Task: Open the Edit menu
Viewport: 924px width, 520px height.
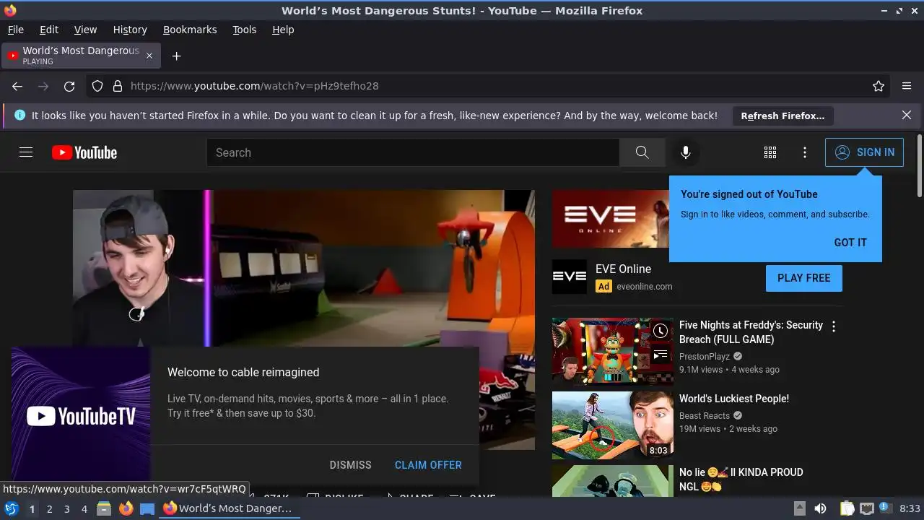Action: [49, 30]
